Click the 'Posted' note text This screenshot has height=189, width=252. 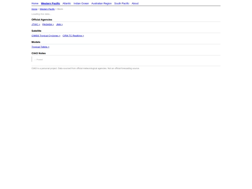pos(38,60)
